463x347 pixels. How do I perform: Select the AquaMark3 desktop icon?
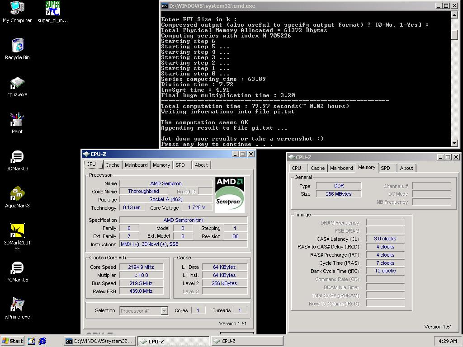[17, 197]
